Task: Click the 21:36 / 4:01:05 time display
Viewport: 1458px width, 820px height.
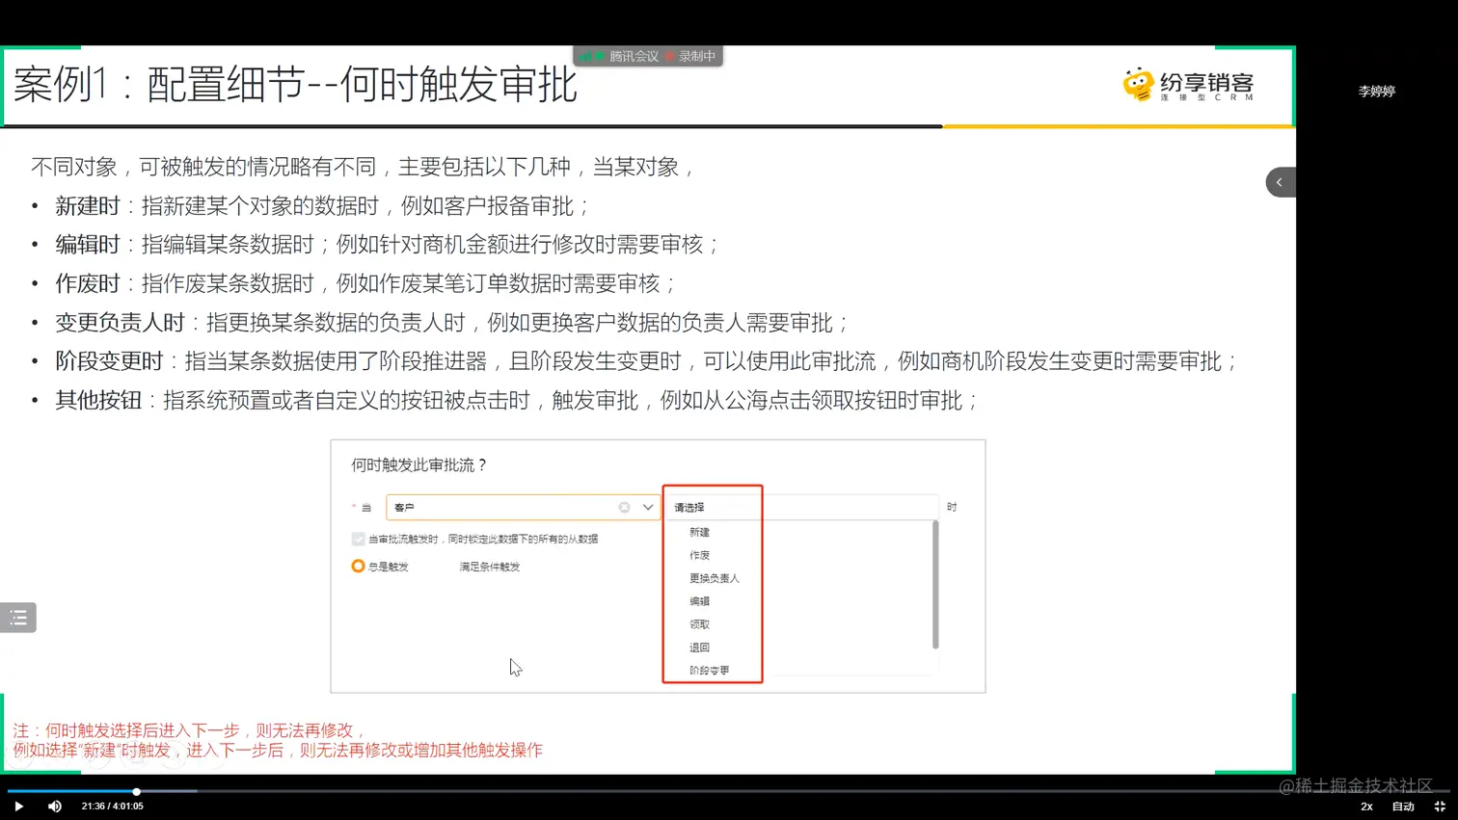Action: [x=113, y=807]
